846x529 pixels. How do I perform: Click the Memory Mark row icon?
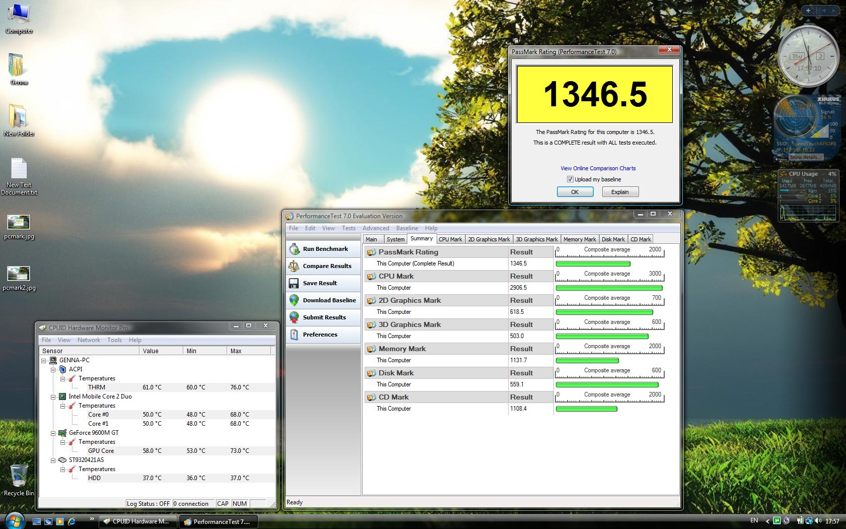tap(371, 349)
